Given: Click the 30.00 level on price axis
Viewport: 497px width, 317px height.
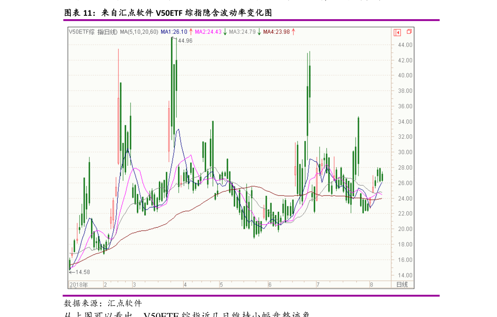Looking at the screenshot, I should click(403, 152).
